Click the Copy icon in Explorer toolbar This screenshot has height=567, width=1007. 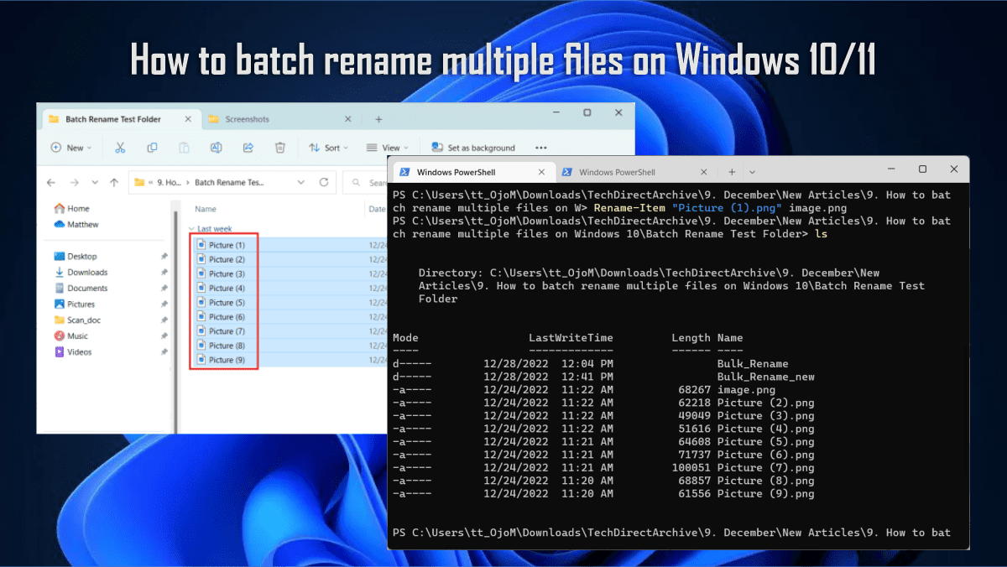(152, 148)
